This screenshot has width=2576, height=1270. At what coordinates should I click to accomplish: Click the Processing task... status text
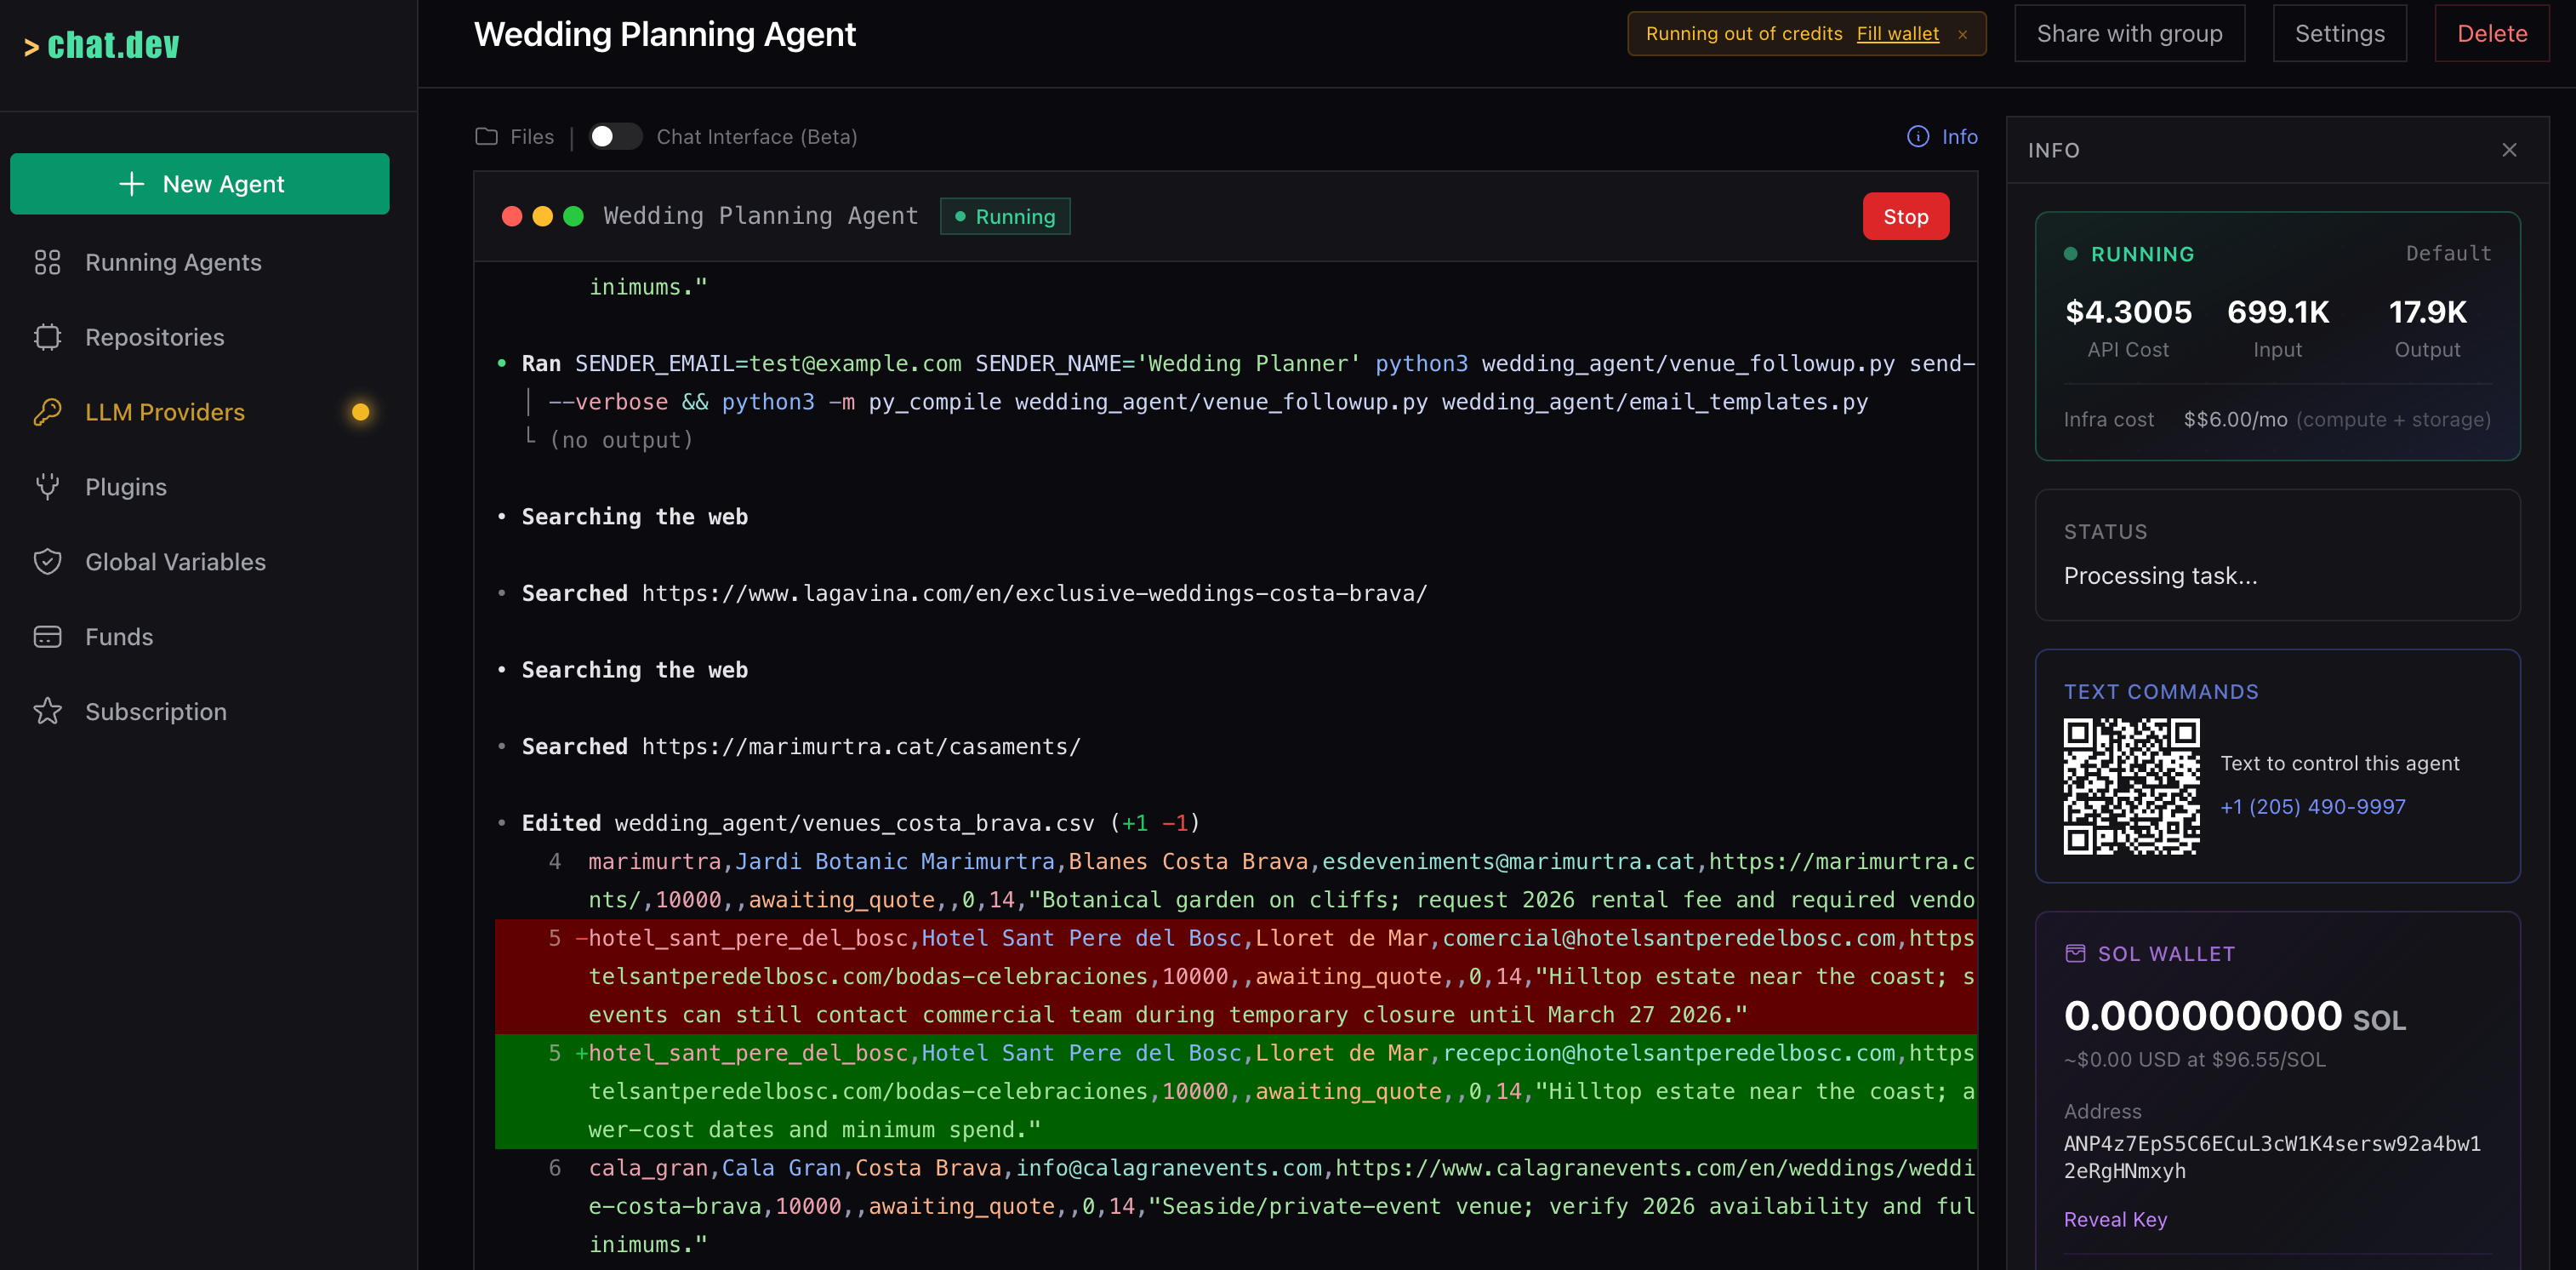[2160, 576]
